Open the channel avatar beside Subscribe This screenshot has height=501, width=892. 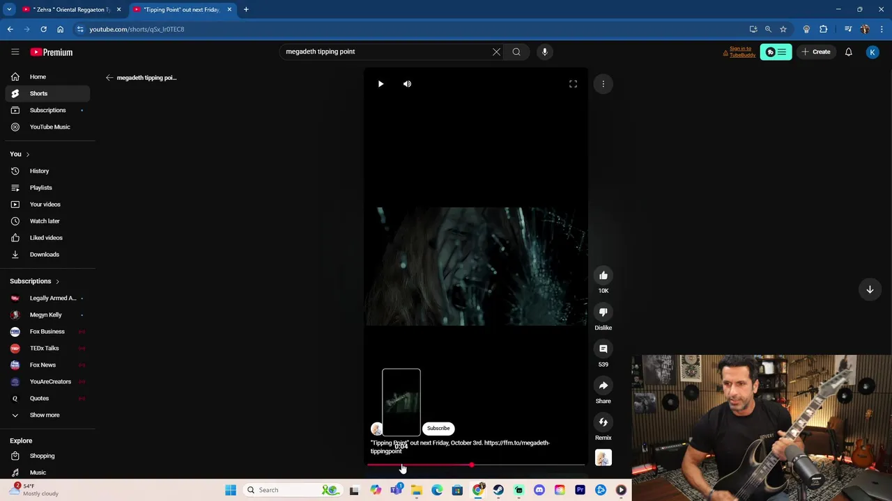(376, 429)
